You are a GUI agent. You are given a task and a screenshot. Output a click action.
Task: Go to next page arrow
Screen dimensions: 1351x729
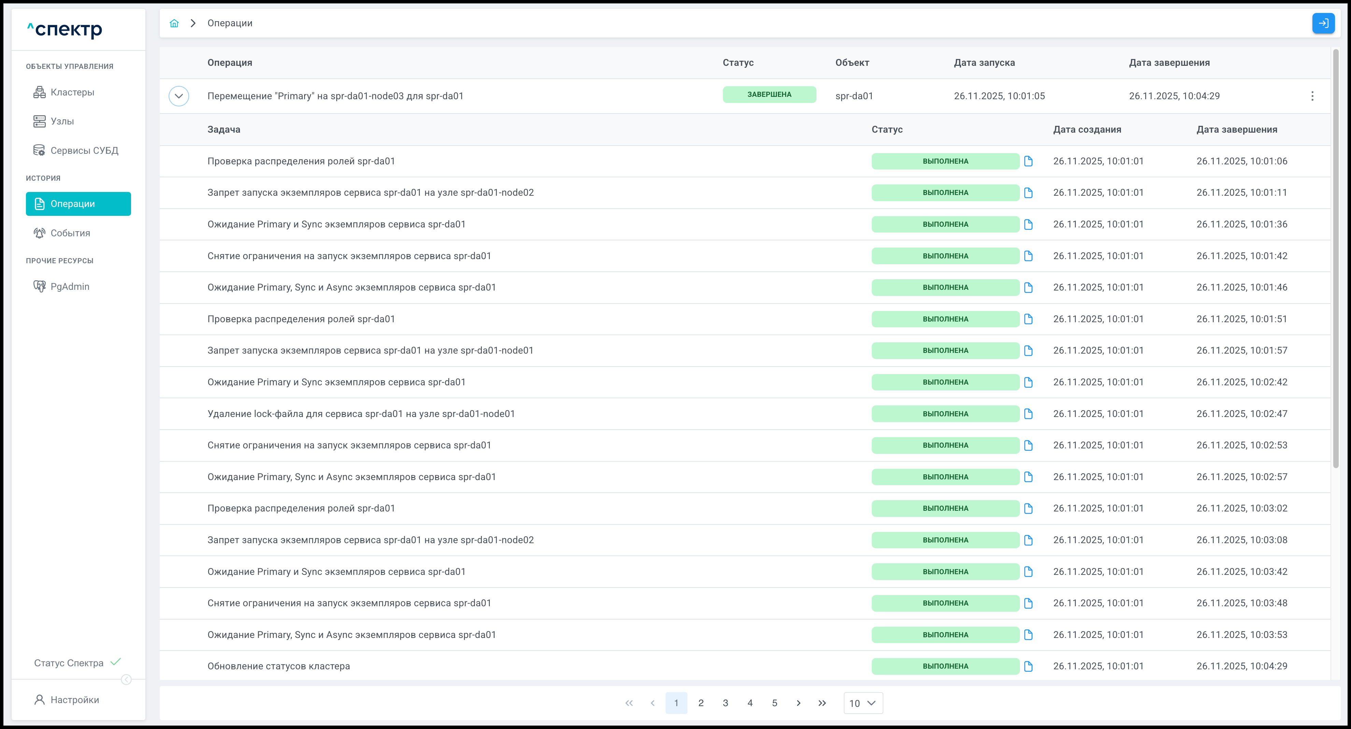798,703
